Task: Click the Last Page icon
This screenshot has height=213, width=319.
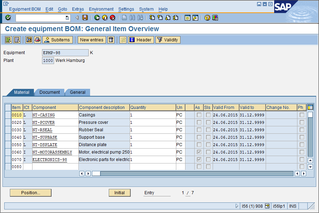Action: point(175,18)
